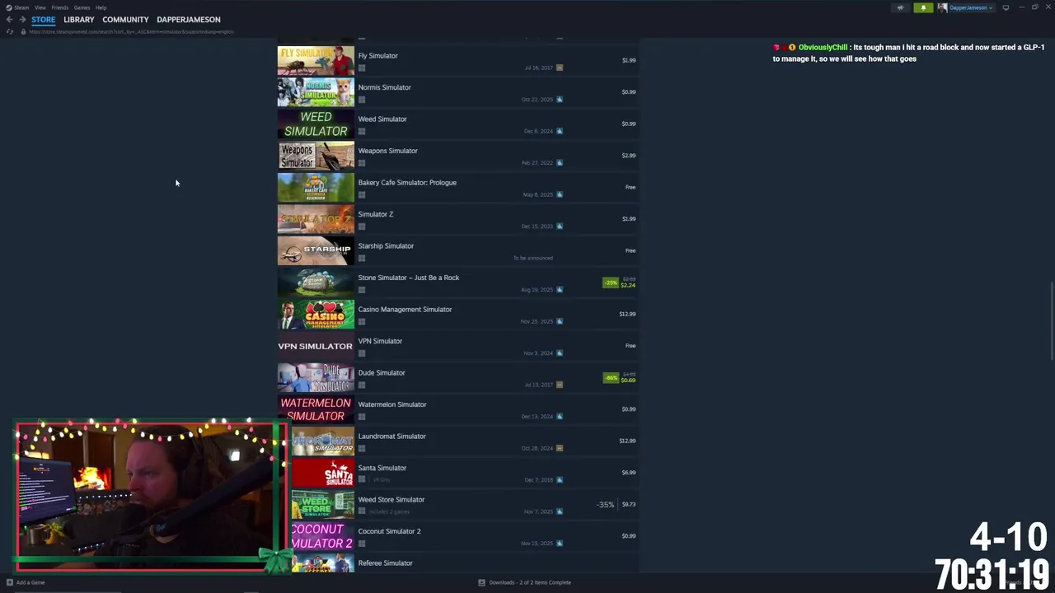Image resolution: width=1055 pixels, height=593 pixels.
Task: Click the DapperJameson profile avatar
Action: click(942, 7)
